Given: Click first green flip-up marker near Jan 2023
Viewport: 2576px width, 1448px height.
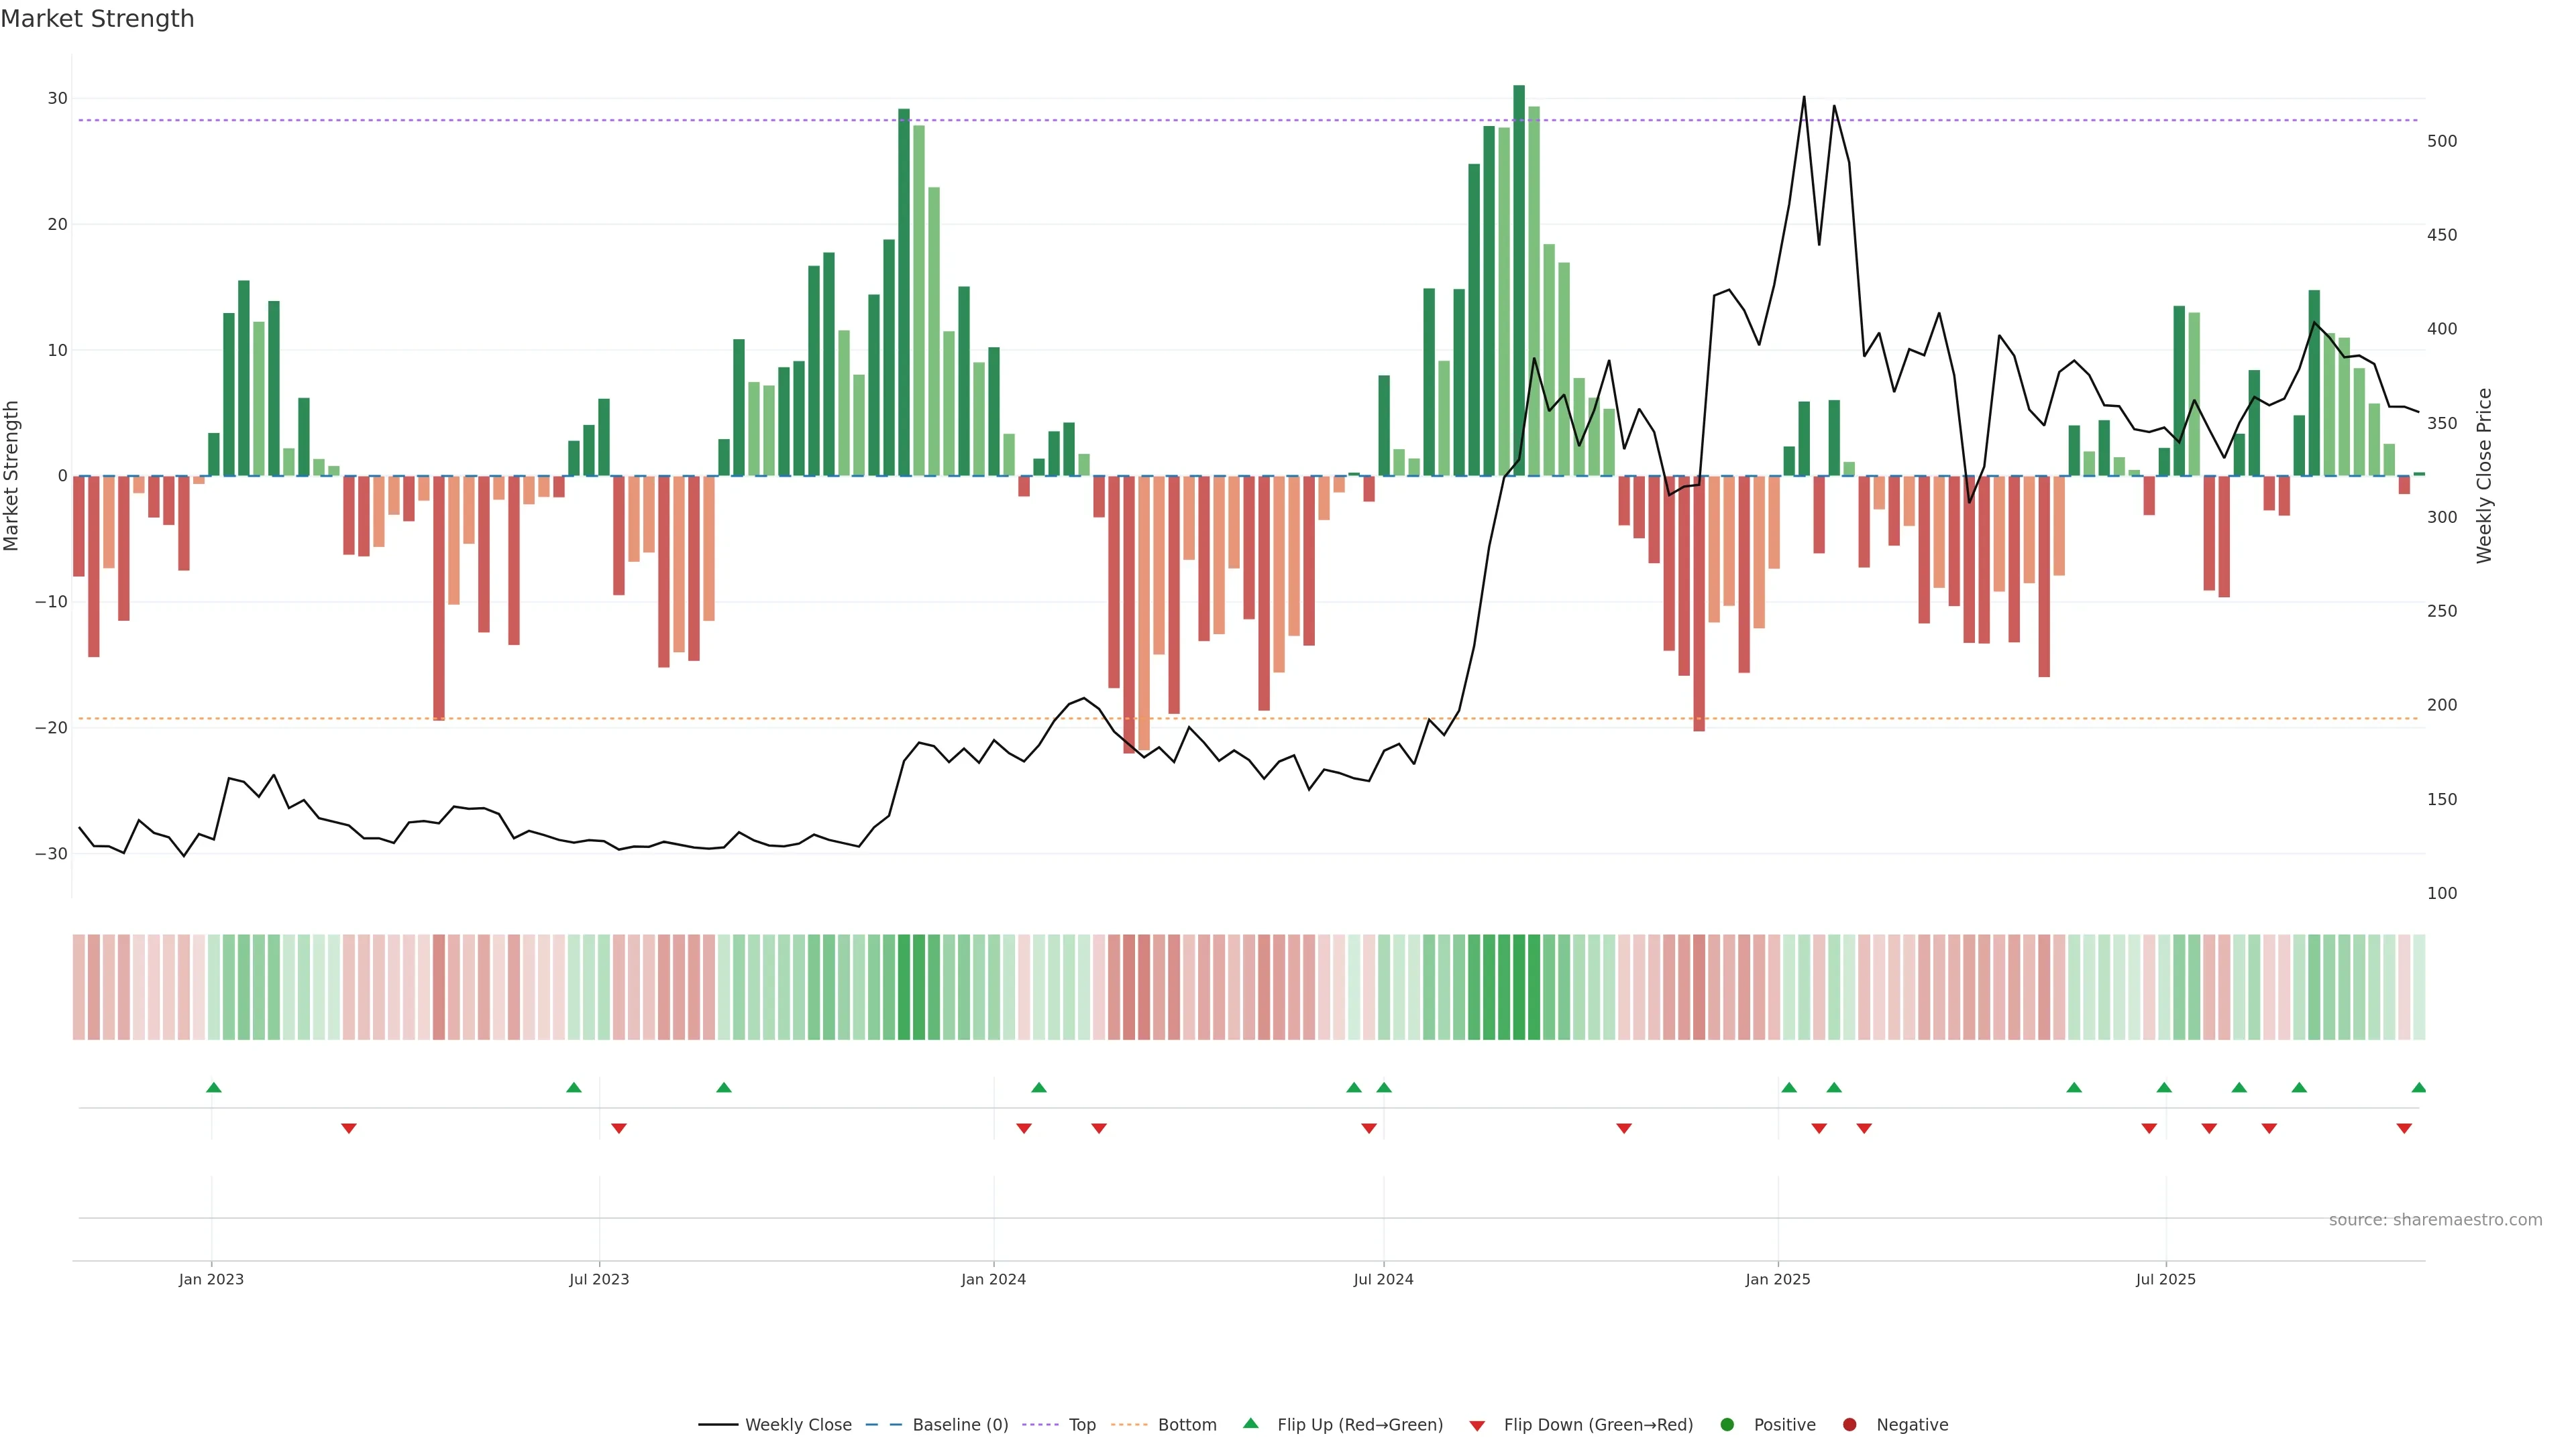Looking at the screenshot, I should (x=213, y=1087).
